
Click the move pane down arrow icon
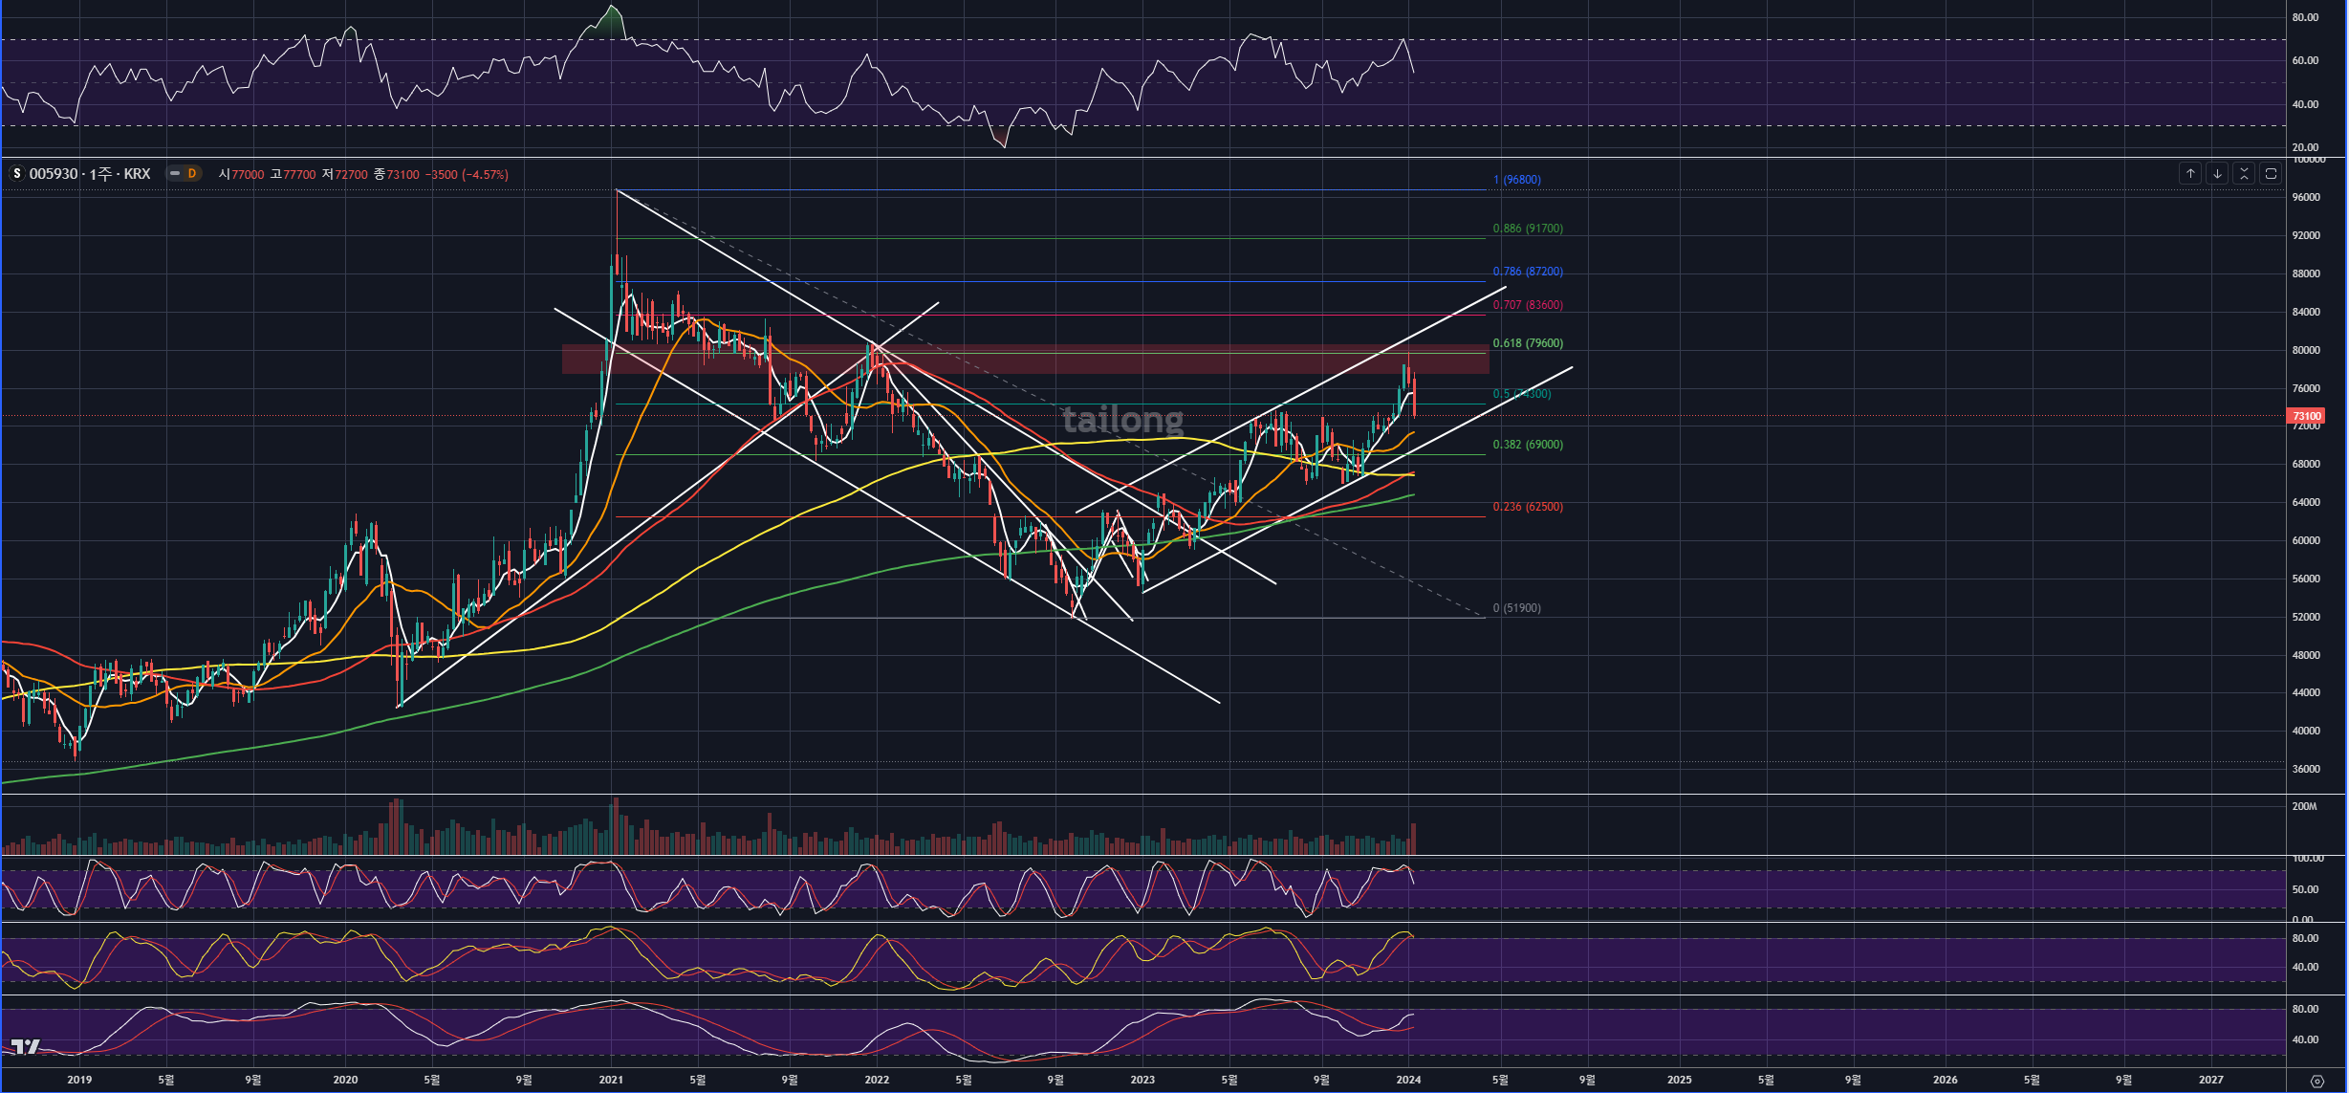tap(2217, 173)
